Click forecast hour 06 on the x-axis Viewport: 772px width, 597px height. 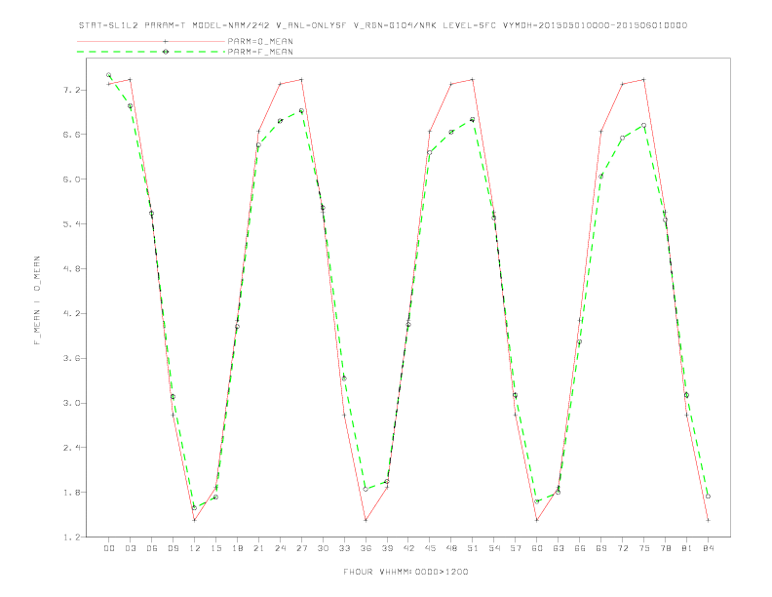tap(152, 548)
